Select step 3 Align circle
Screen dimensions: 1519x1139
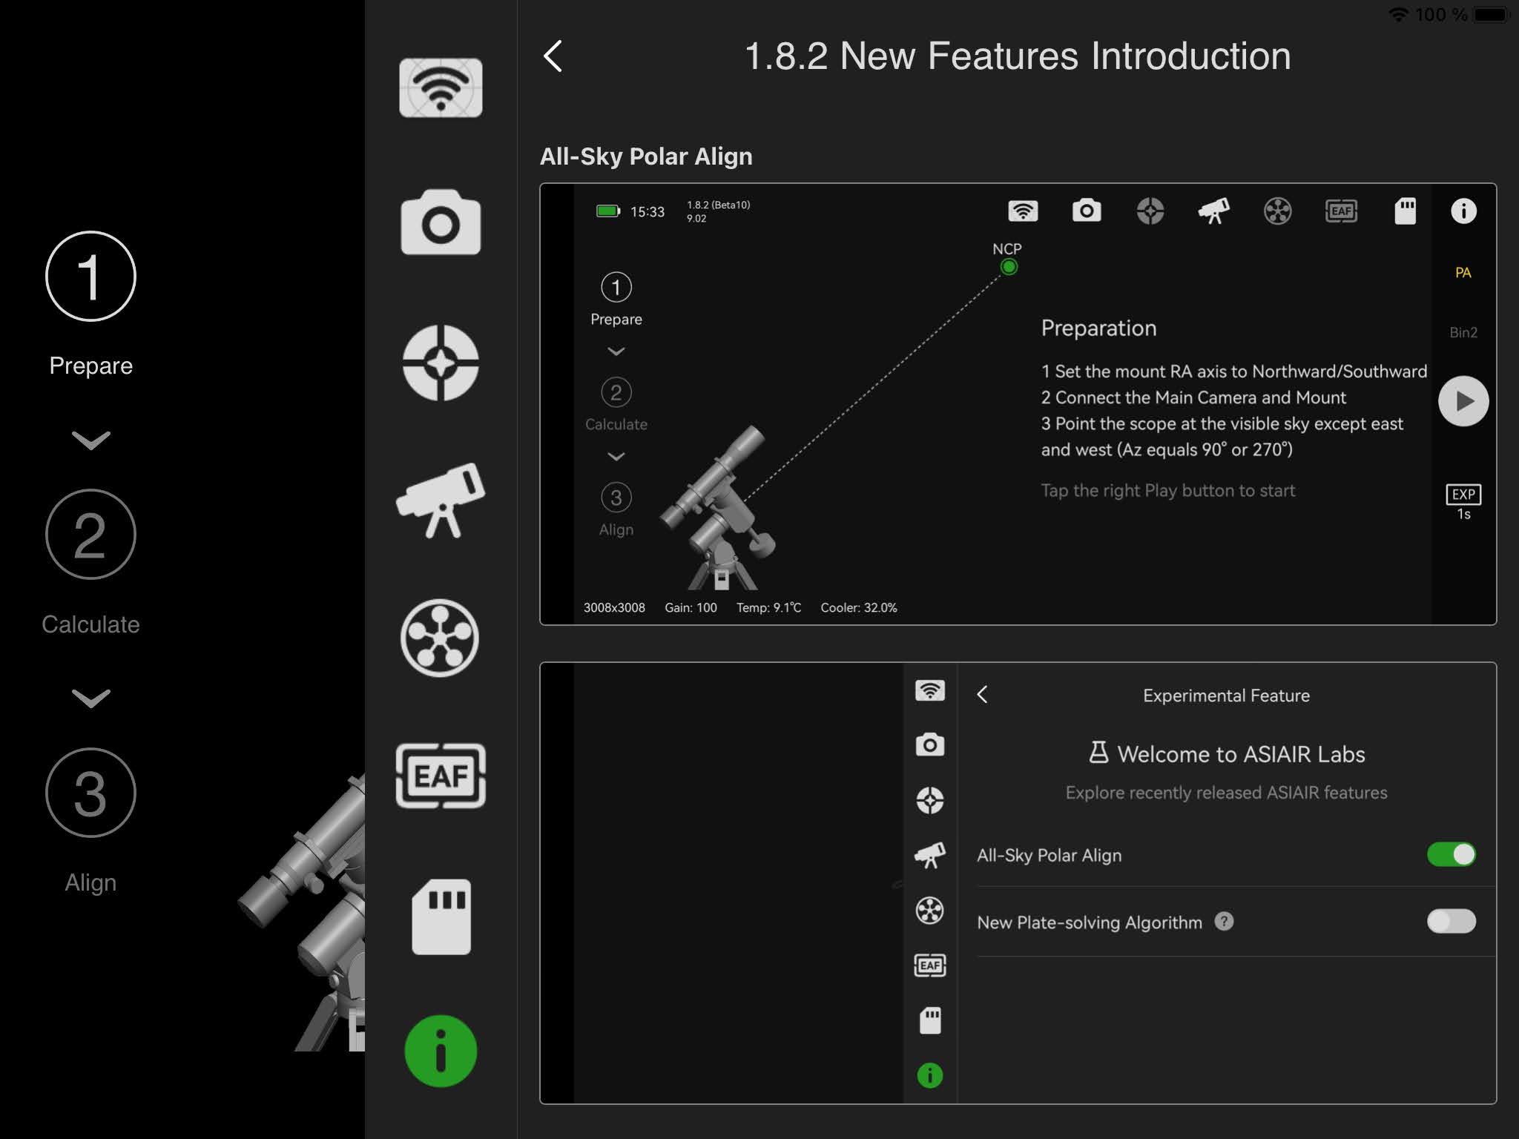point(90,793)
